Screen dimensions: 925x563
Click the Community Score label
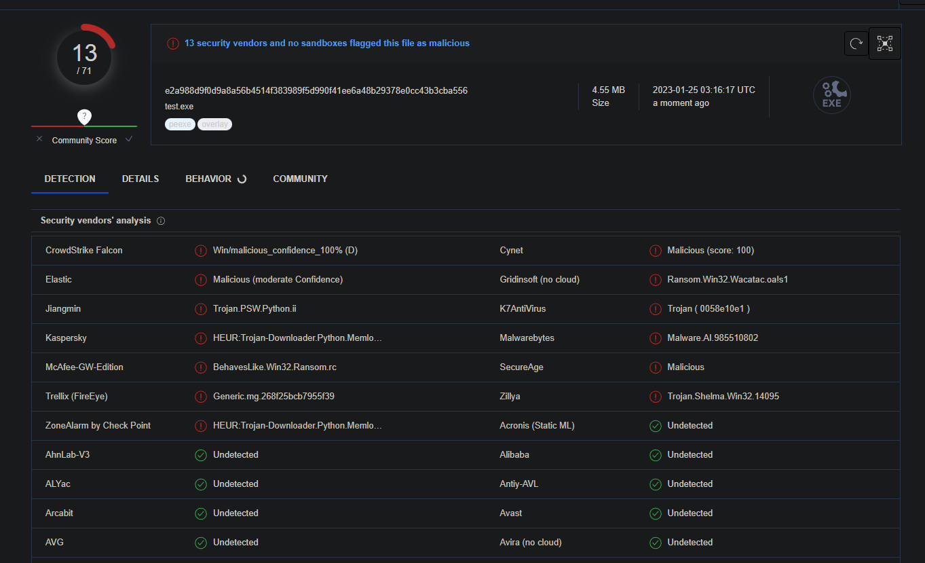(84, 141)
